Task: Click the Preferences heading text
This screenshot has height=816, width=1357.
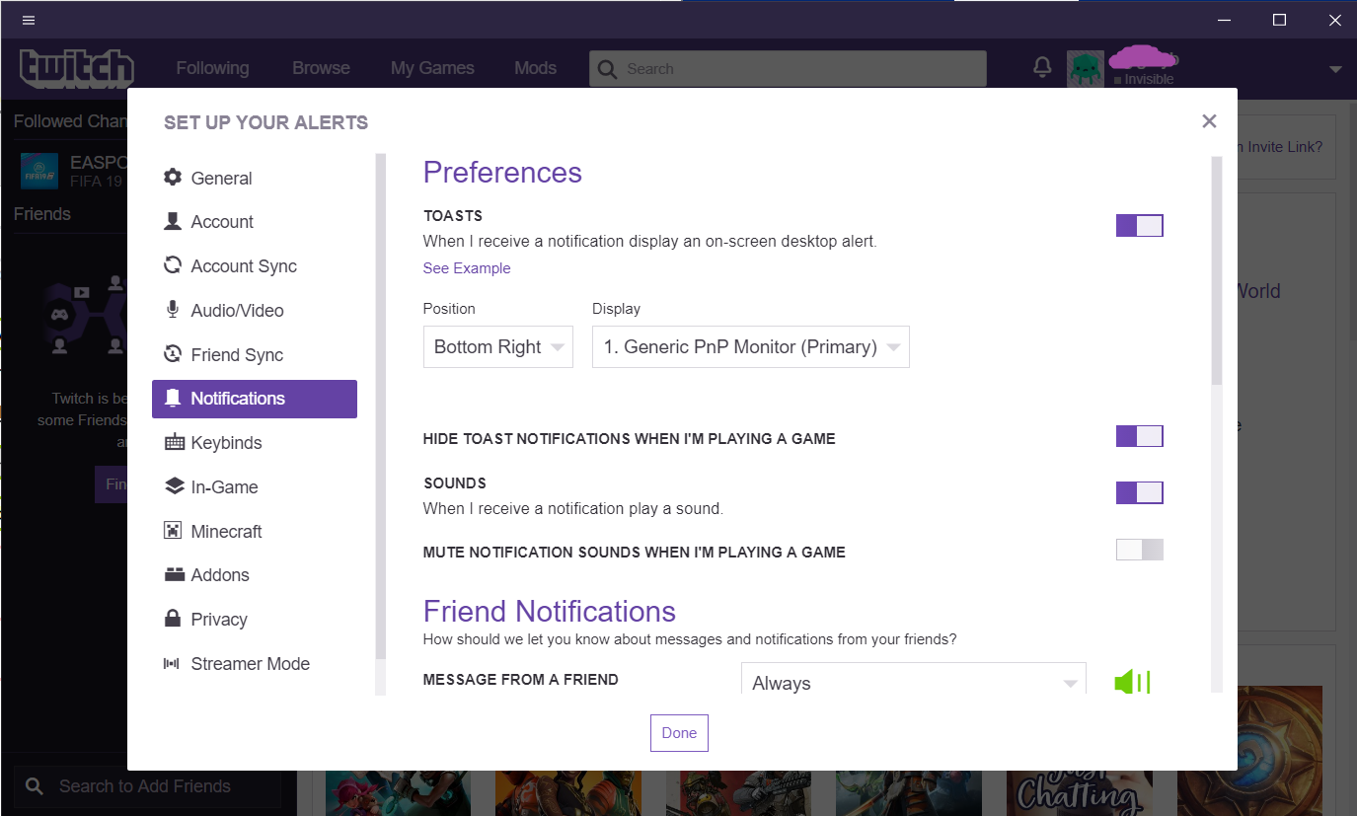Action: (x=502, y=172)
